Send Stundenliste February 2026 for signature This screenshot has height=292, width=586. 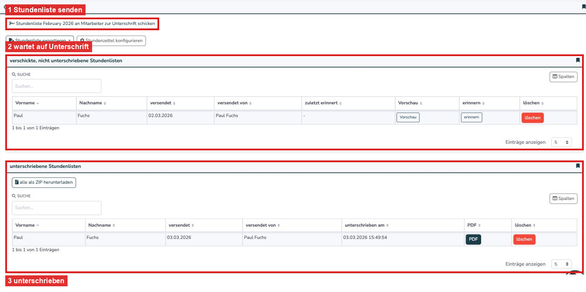coord(82,23)
